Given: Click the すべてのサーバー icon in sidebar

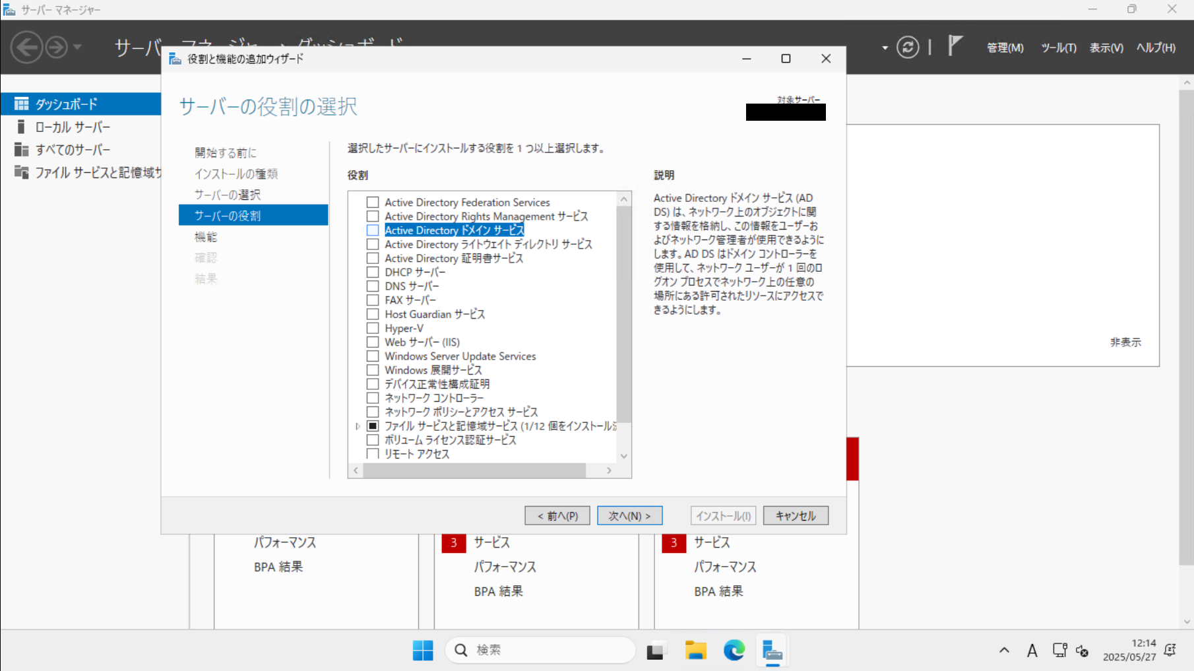Looking at the screenshot, I should [x=22, y=150].
